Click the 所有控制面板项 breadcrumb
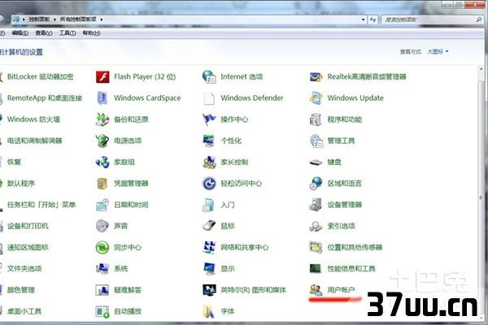The width and height of the screenshot is (488, 325). 78,19
